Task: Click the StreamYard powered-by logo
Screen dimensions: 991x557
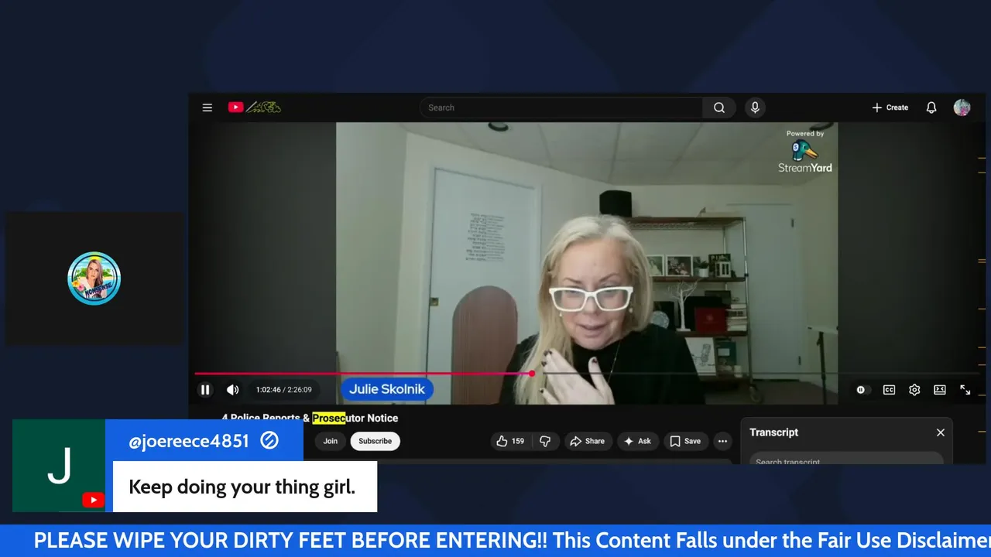Action: (805, 152)
